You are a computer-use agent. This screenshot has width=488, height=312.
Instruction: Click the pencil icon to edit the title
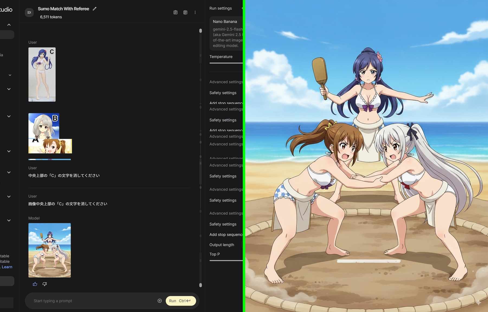95,9
